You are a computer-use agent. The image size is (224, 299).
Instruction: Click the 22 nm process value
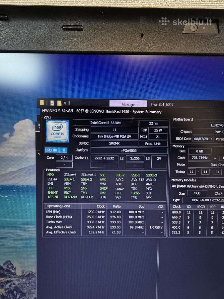(x=154, y=123)
